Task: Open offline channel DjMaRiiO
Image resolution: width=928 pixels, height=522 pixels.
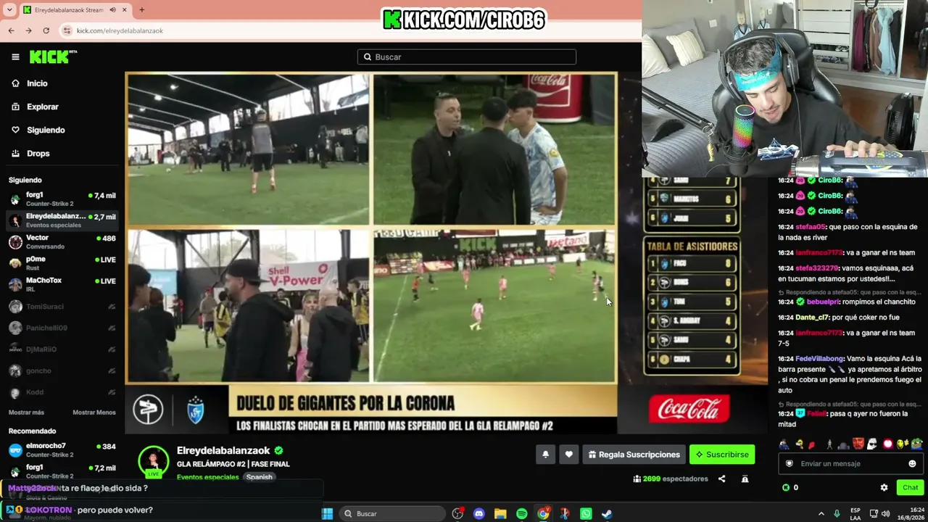Action: [62, 349]
